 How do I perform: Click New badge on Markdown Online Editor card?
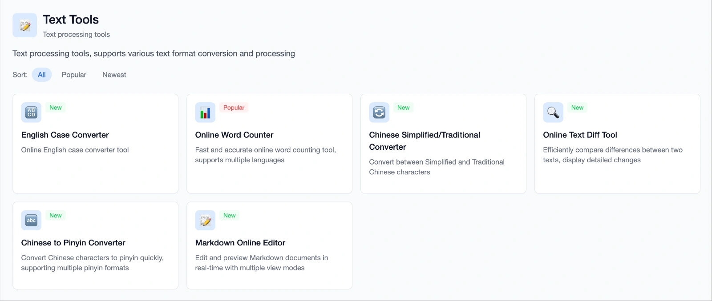point(230,216)
